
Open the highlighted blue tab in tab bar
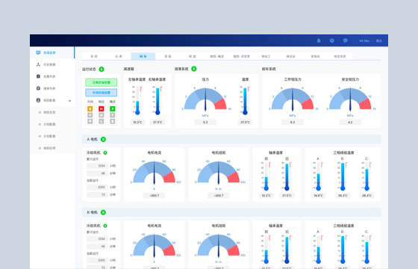143,56
